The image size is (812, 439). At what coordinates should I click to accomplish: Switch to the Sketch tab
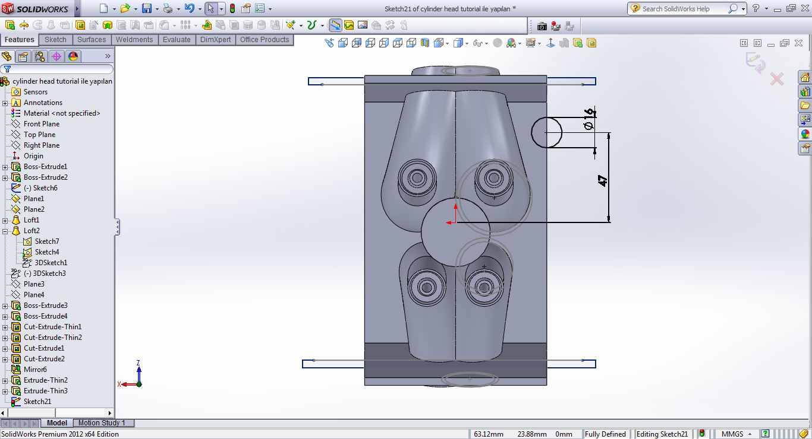pyautogui.click(x=55, y=39)
